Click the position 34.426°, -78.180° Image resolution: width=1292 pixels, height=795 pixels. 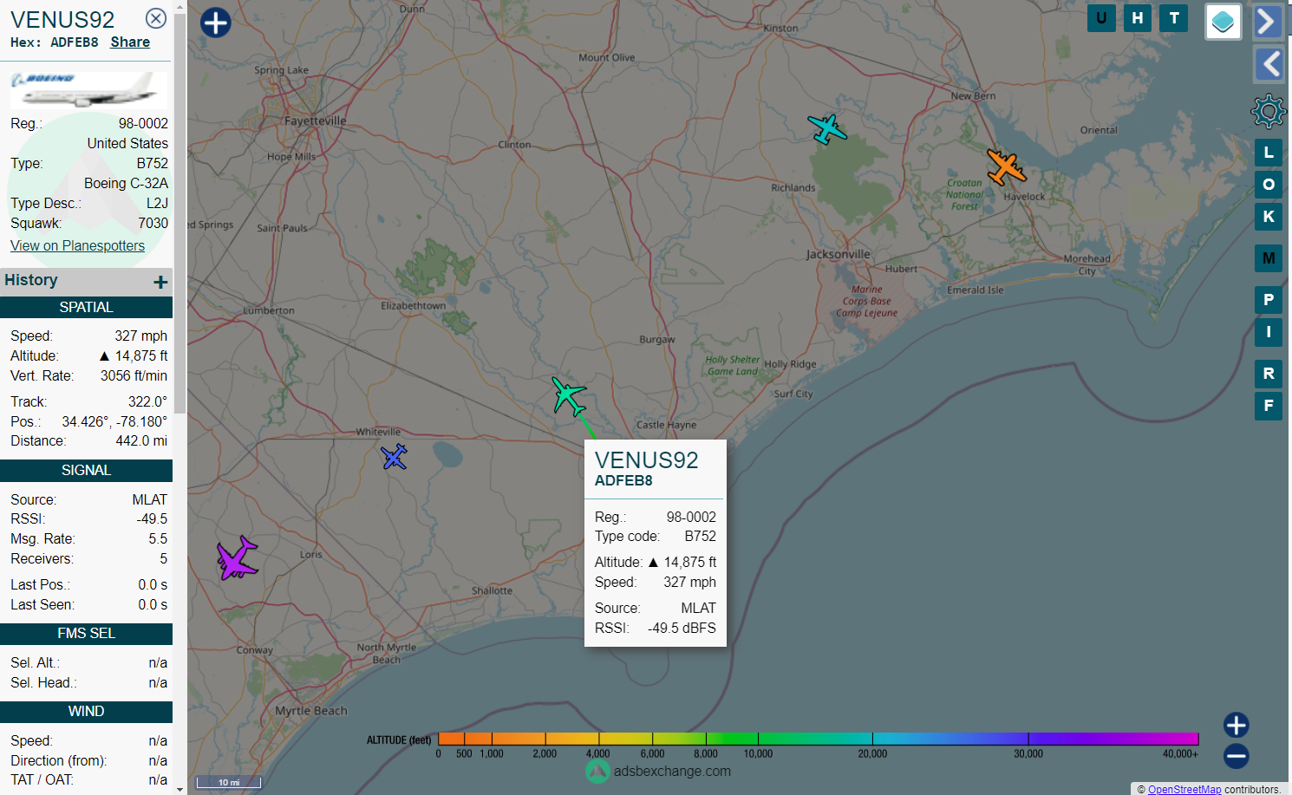tap(114, 421)
